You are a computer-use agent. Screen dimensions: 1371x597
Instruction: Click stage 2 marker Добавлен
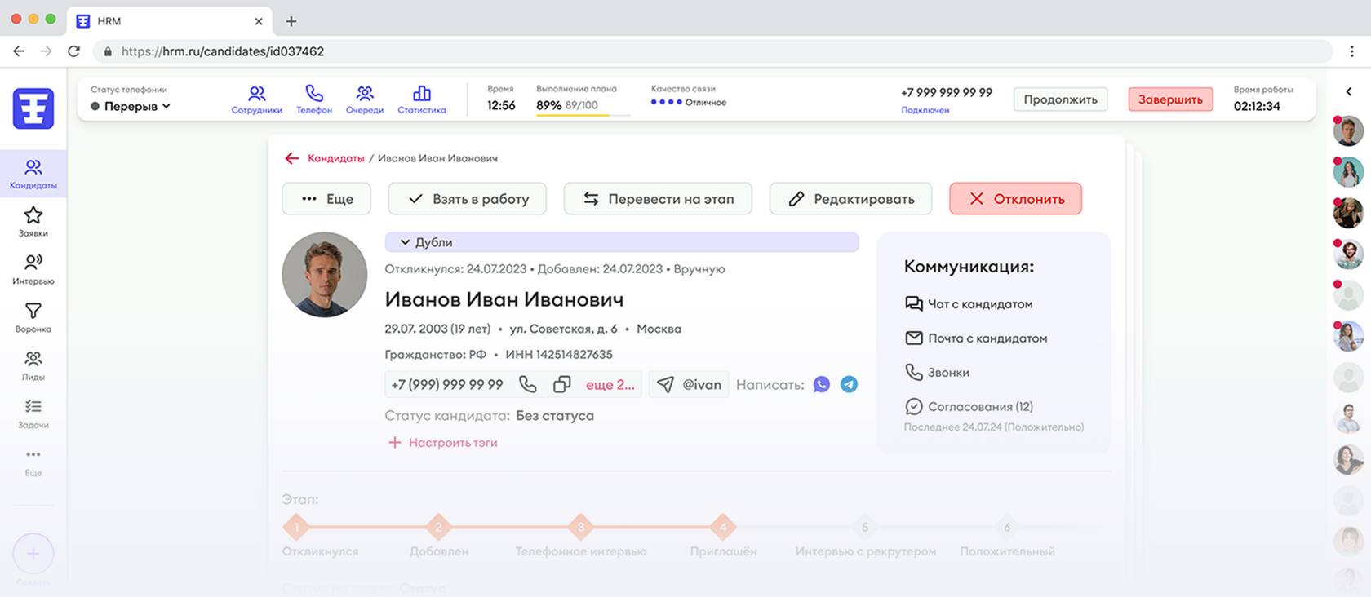tap(438, 527)
